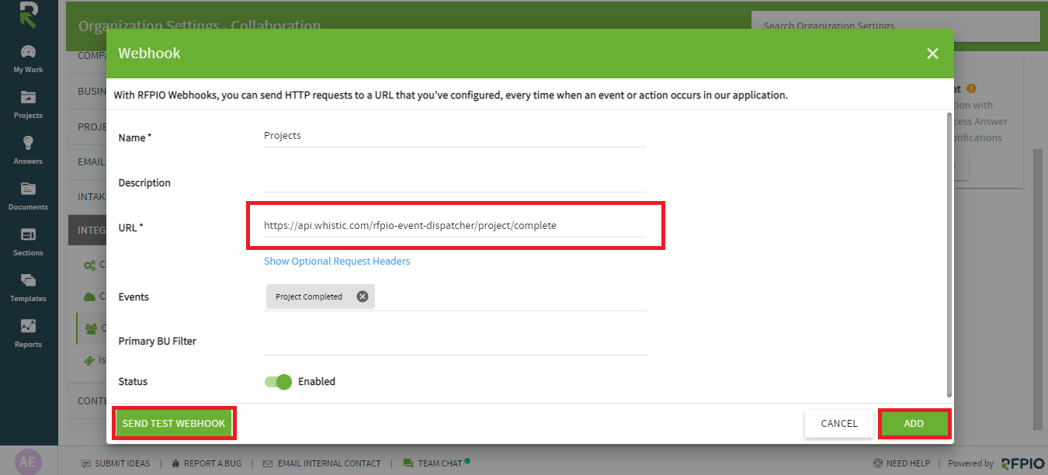Click the Search Organization Settings box
1048x475 pixels.
895,26
